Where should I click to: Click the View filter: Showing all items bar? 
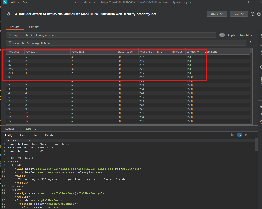[x=126, y=43]
